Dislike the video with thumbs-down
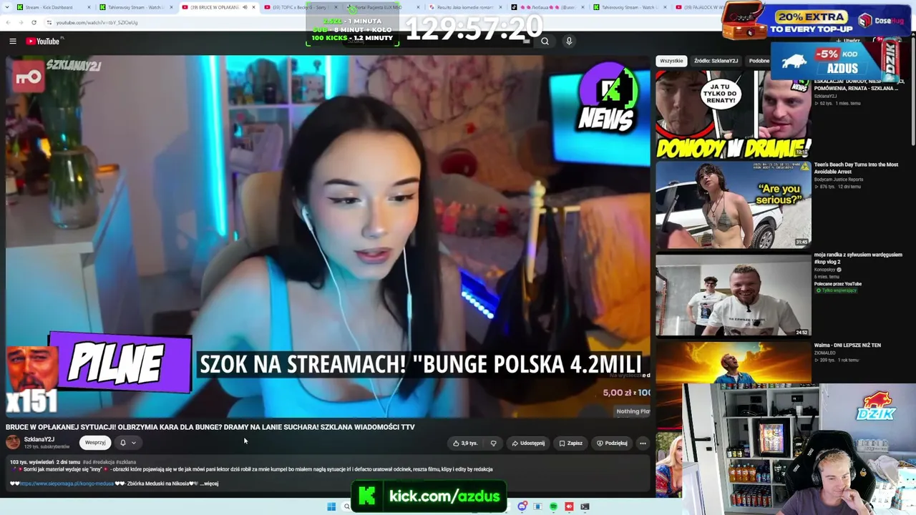Viewport: 916px width, 515px height. coord(493,443)
